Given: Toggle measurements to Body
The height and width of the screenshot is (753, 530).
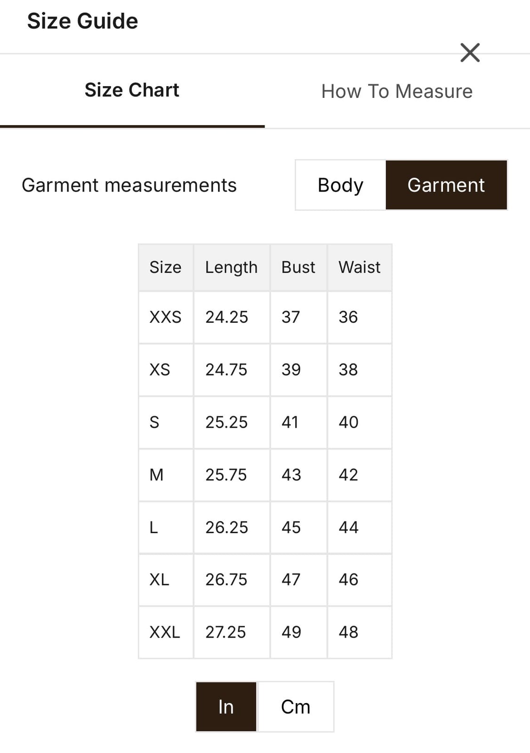Looking at the screenshot, I should click(340, 185).
